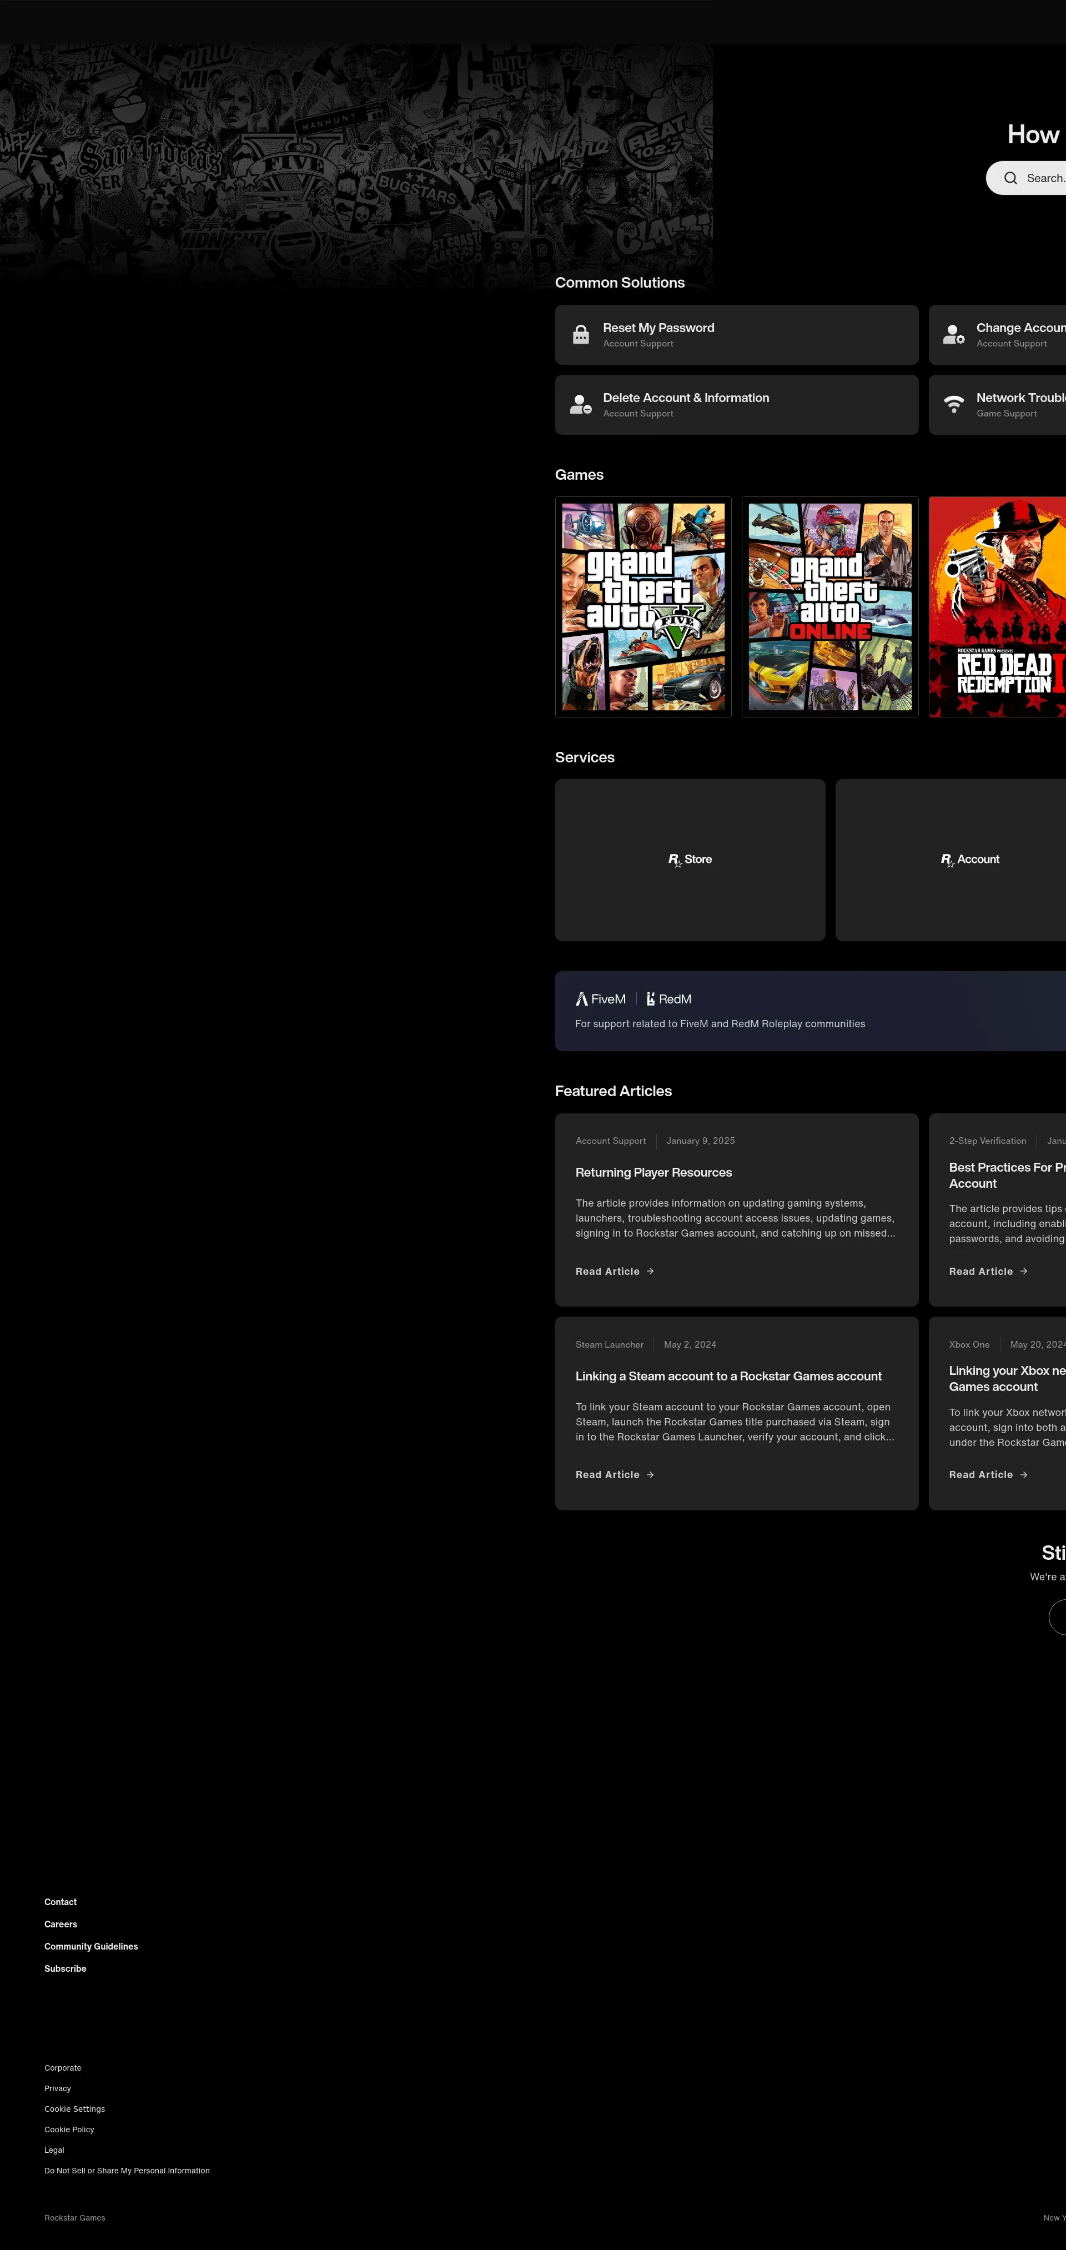Open the Red Dead Redemption cover
The height and width of the screenshot is (2250, 1066).
pos(998,607)
